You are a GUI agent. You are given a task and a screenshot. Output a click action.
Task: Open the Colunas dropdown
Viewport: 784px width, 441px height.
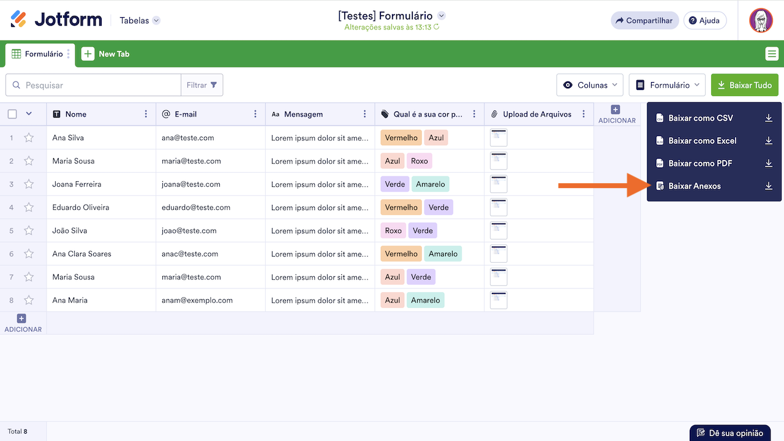[590, 85]
